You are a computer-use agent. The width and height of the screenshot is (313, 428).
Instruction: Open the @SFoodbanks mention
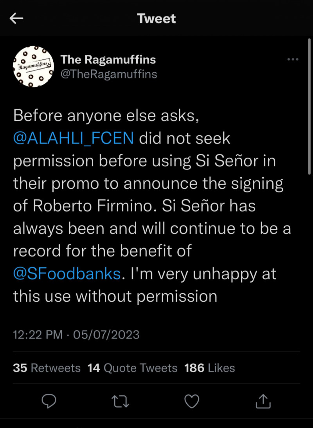tap(67, 273)
